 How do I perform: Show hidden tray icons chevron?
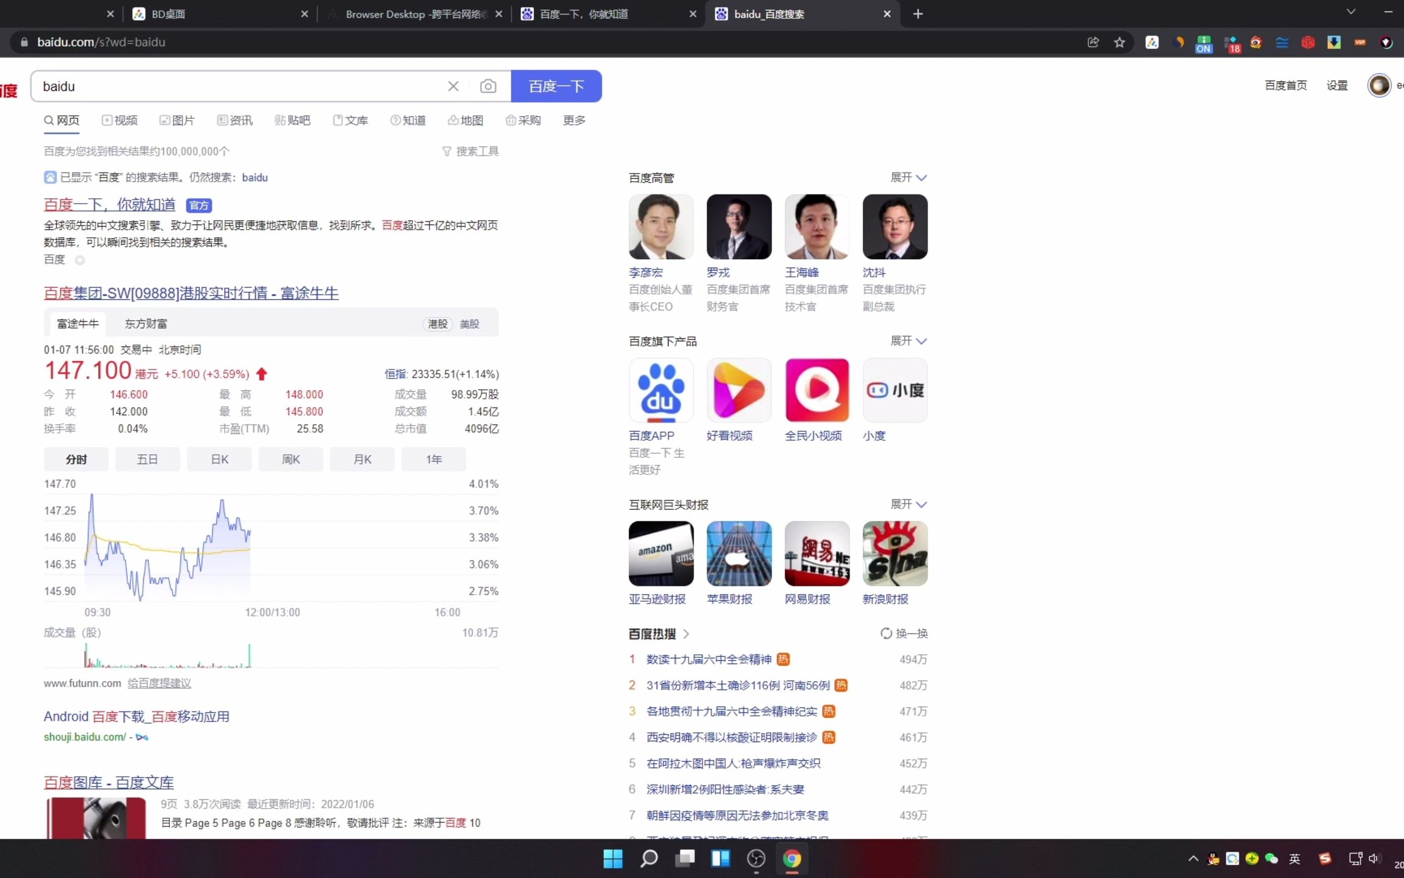tap(1193, 858)
